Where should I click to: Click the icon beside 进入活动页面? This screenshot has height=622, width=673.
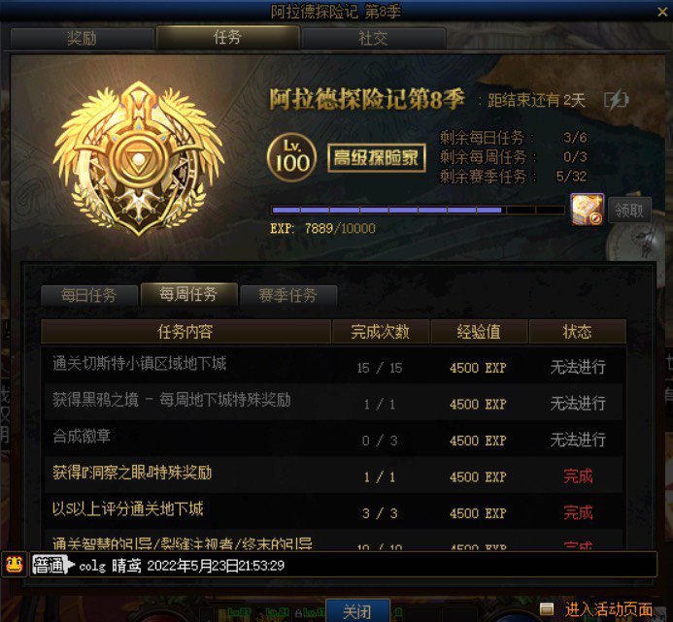[x=547, y=608]
